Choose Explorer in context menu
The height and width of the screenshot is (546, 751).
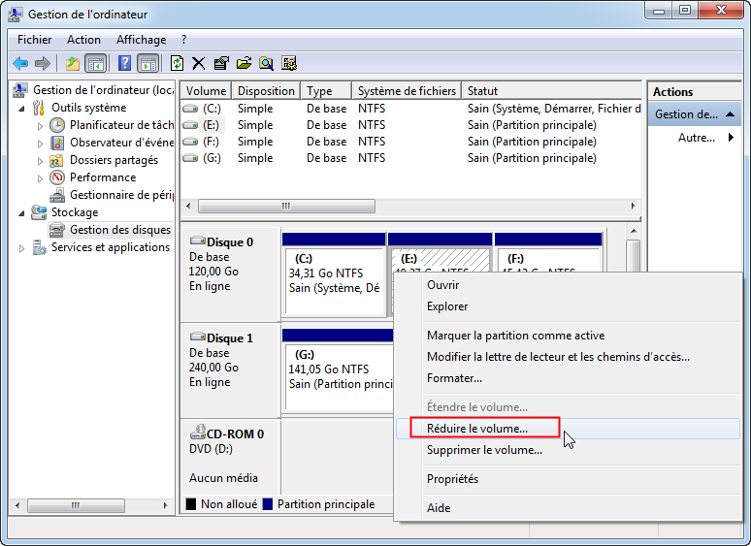pos(568,306)
